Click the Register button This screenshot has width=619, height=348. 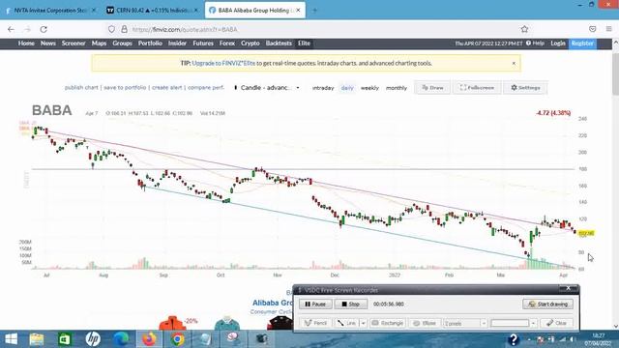click(582, 43)
